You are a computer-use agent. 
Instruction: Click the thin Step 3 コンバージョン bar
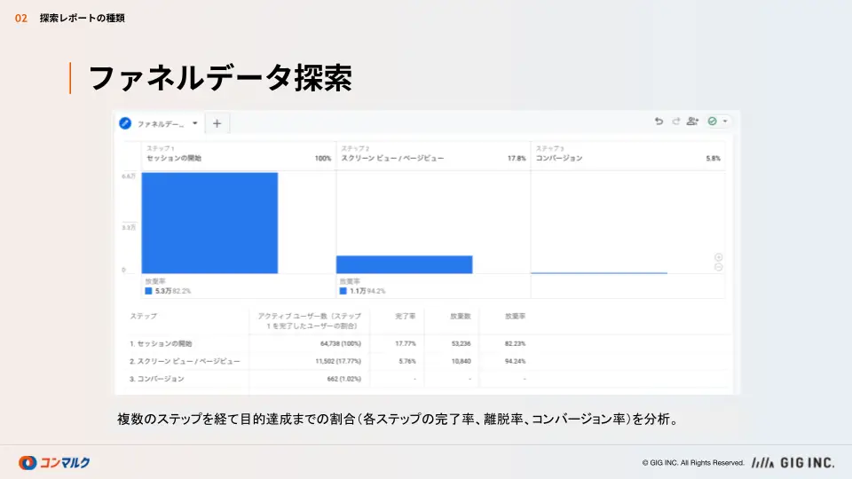(599, 272)
